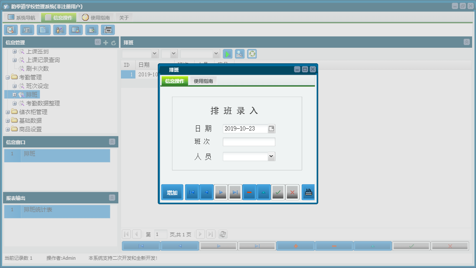
Task: Click the user with computer toolbar icon
Action: pyautogui.click(x=59, y=30)
